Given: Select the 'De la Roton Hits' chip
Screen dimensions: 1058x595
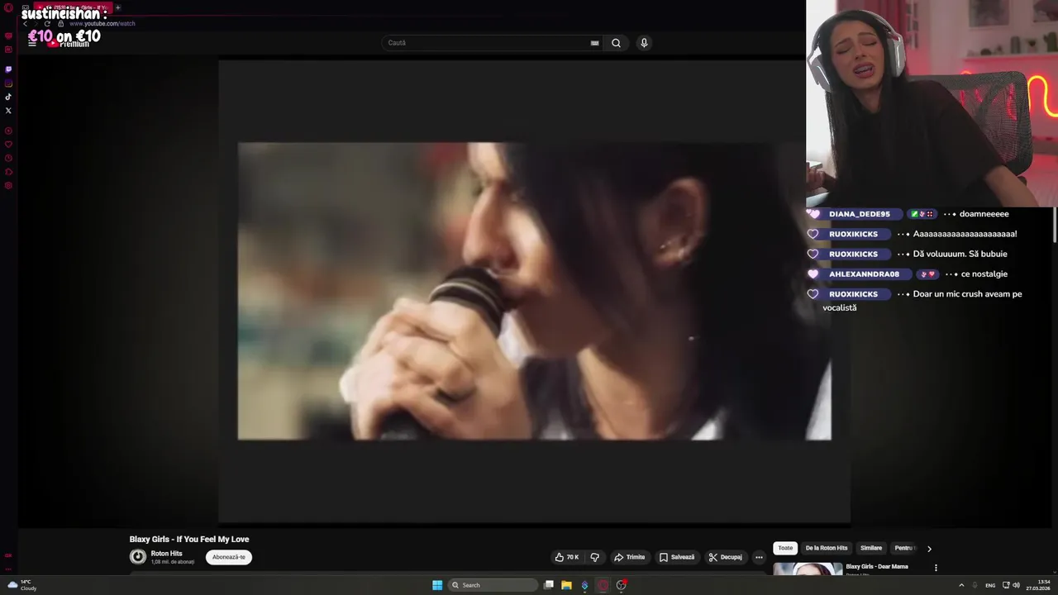Looking at the screenshot, I should 827,548.
